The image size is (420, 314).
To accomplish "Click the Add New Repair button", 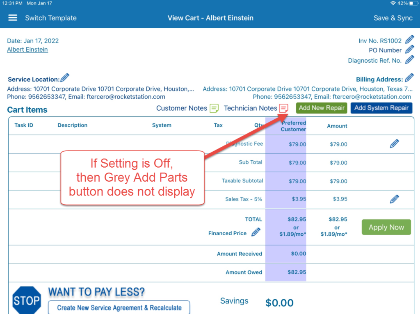I will coord(321,108).
